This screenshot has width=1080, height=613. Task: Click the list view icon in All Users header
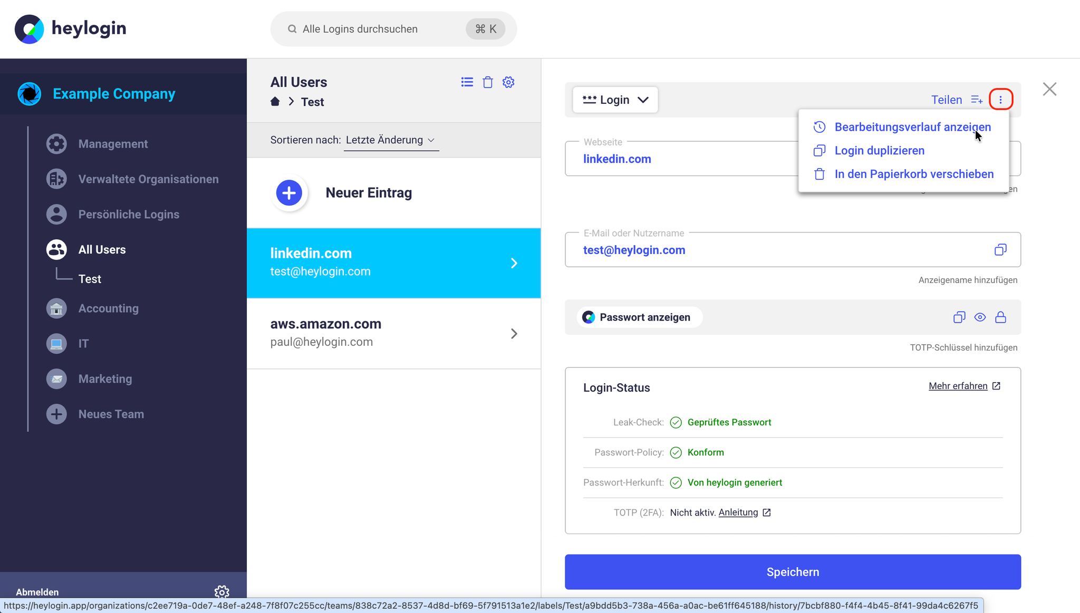(x=467, y=82)
